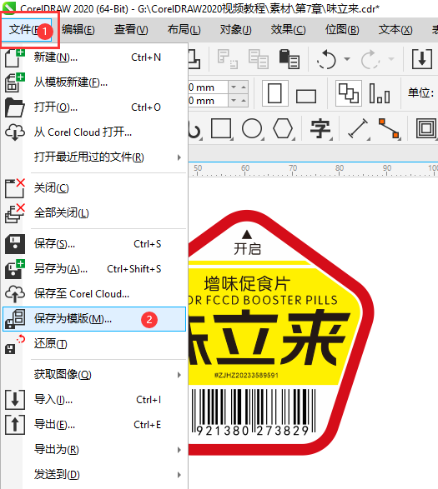Select 从模板新建(F)... menu entry

93,82
